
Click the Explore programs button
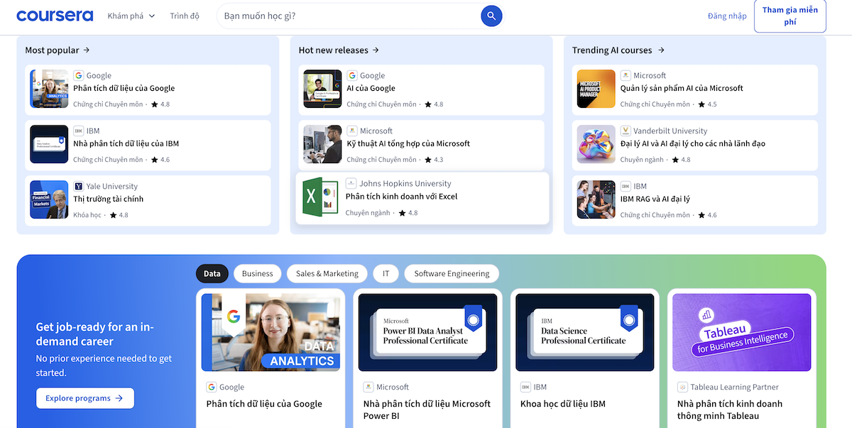point(85,398)
